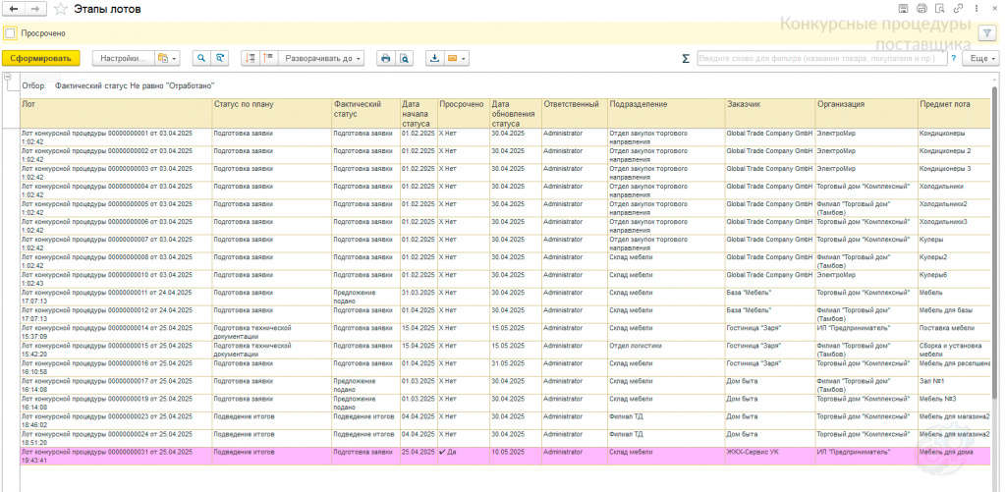Screen dimensions: 1005x492
Task: Get the link with the chain icon
Action: pos(958,9)
